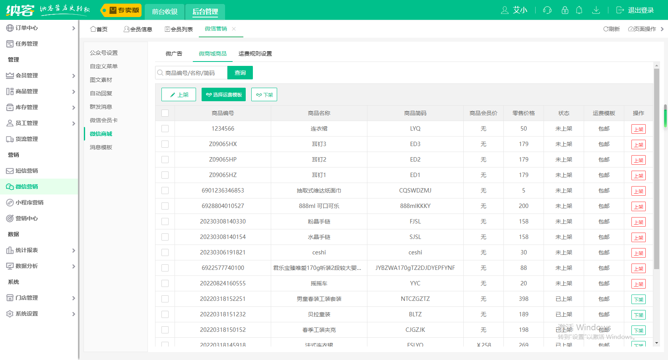Click the download icon in header
Image resolution: width=668 pixels, height=360 pixels.
596,10
